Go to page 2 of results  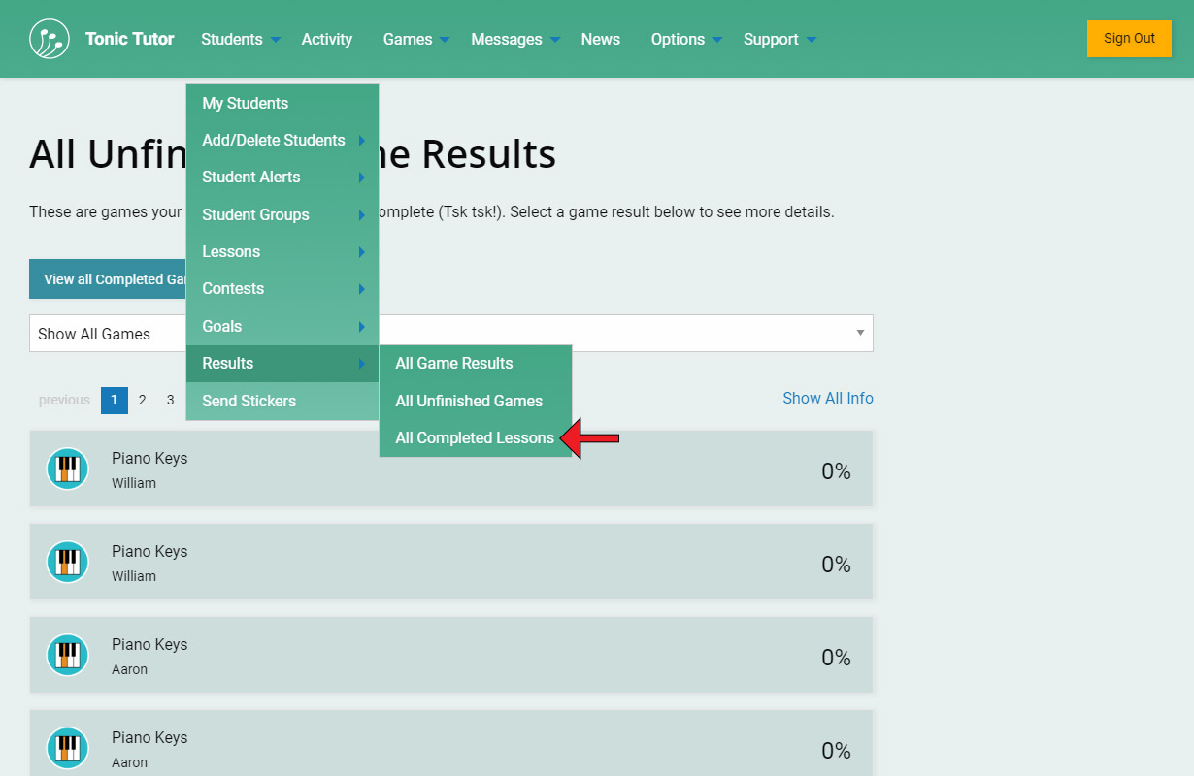pyautogui.click(x=142, y=400)
